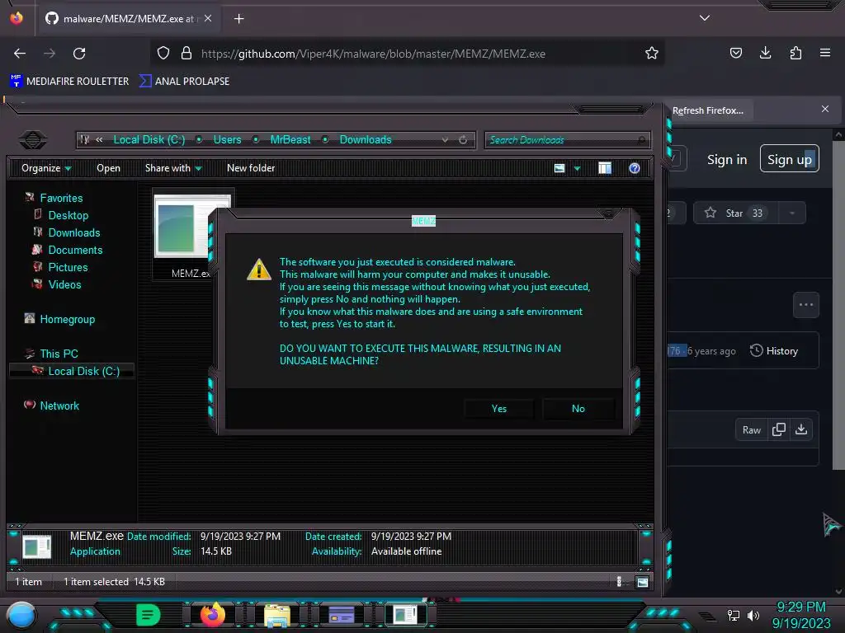This screenshot has width=845, height=633.
Task: Open a new Firefox tab
Action: [x=238, y=19]
